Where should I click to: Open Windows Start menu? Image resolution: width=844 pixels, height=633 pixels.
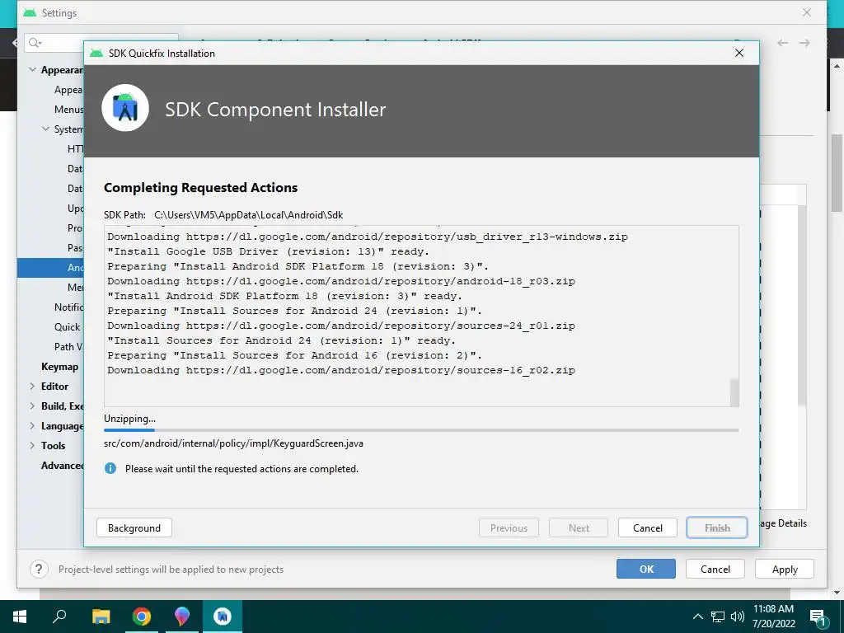[20, 617]
